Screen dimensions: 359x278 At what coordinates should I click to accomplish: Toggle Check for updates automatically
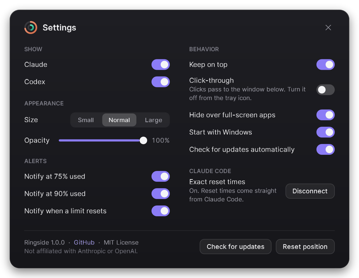point(326,150)
